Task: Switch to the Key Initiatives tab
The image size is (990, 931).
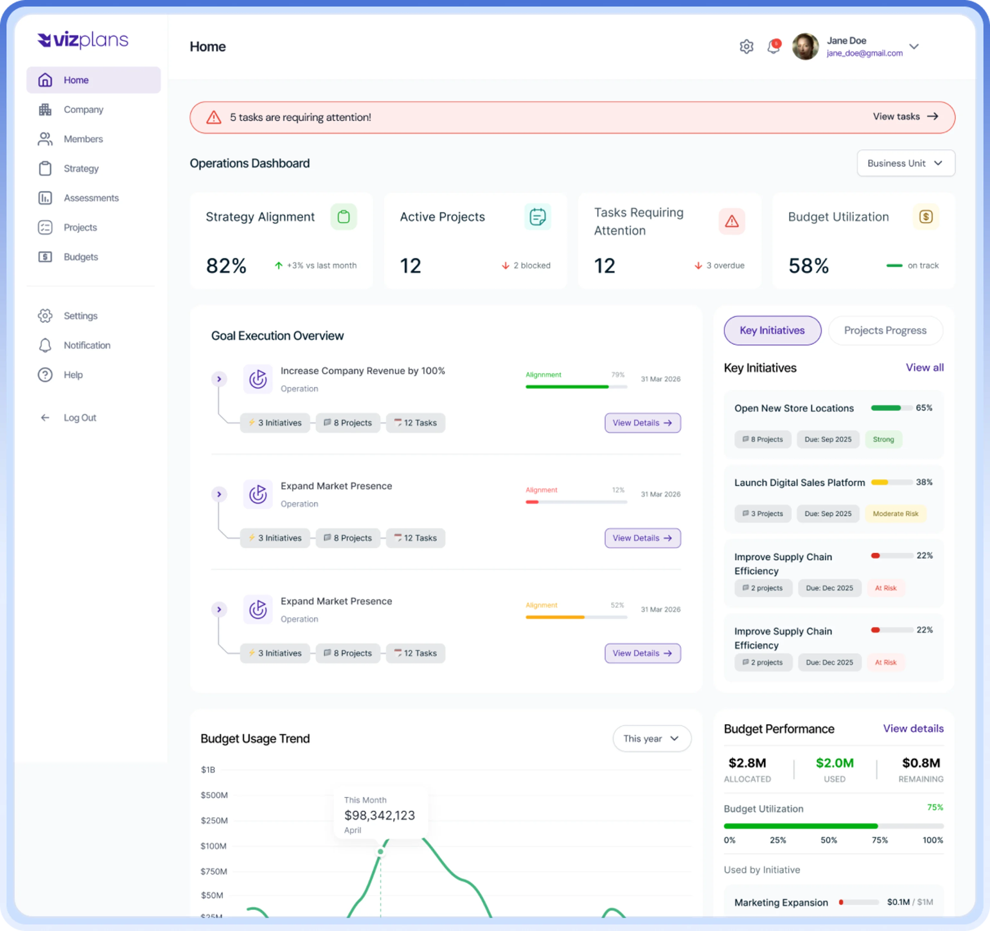Action: [772, 331]
